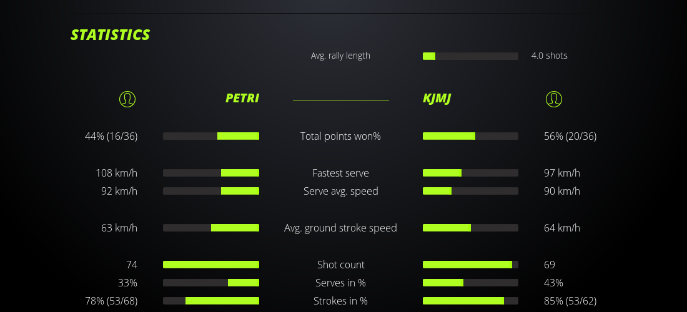687x312 pixels.
Task: Click PETRI's Shot count bar
Action: point(211,265)
